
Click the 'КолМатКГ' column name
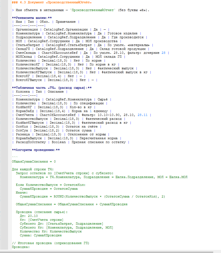(x=24, y=107)
